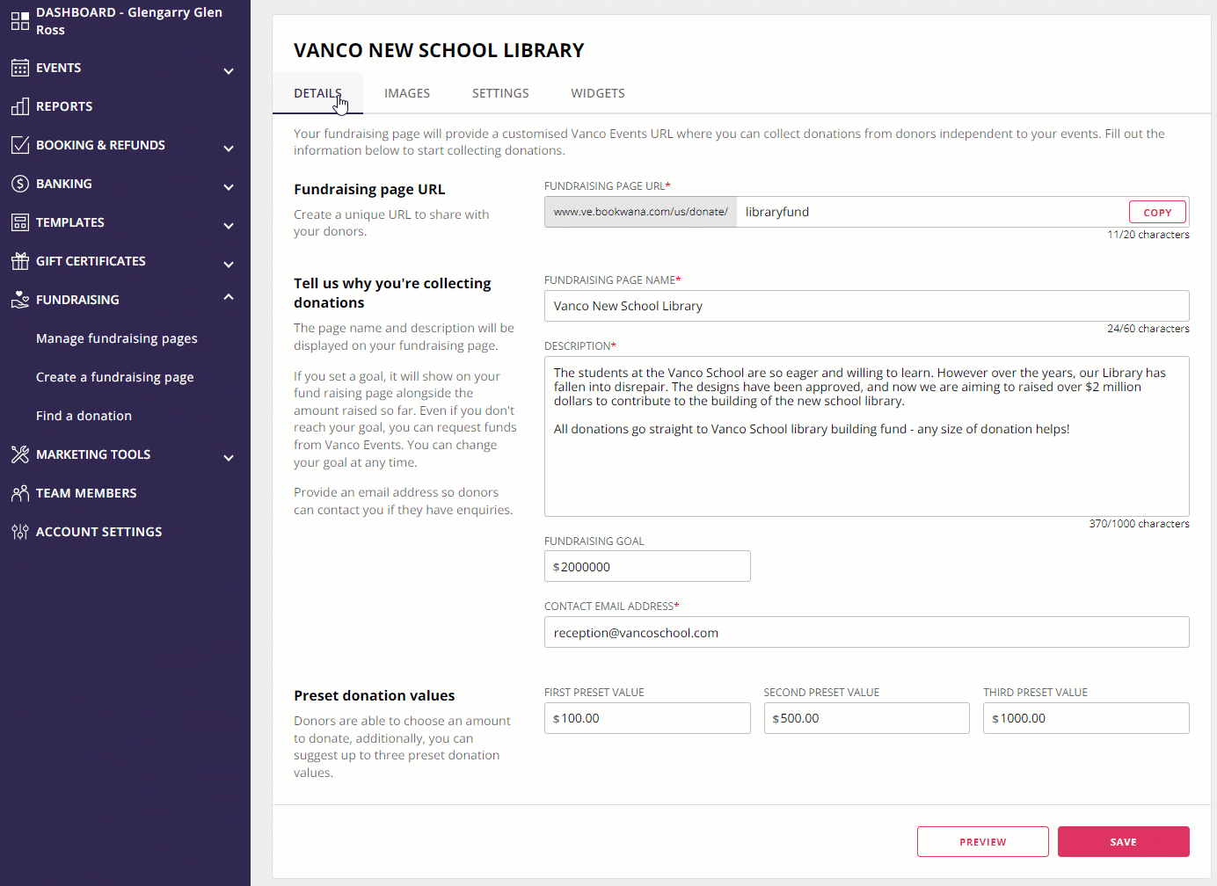This screenshot has width=1217, height=886.
Task: Save the fundraising page
Action: [1123, 841]
